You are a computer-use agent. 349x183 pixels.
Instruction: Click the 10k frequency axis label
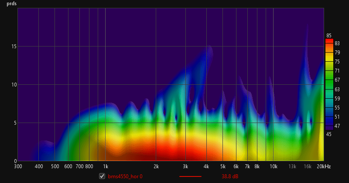point(274,166)
